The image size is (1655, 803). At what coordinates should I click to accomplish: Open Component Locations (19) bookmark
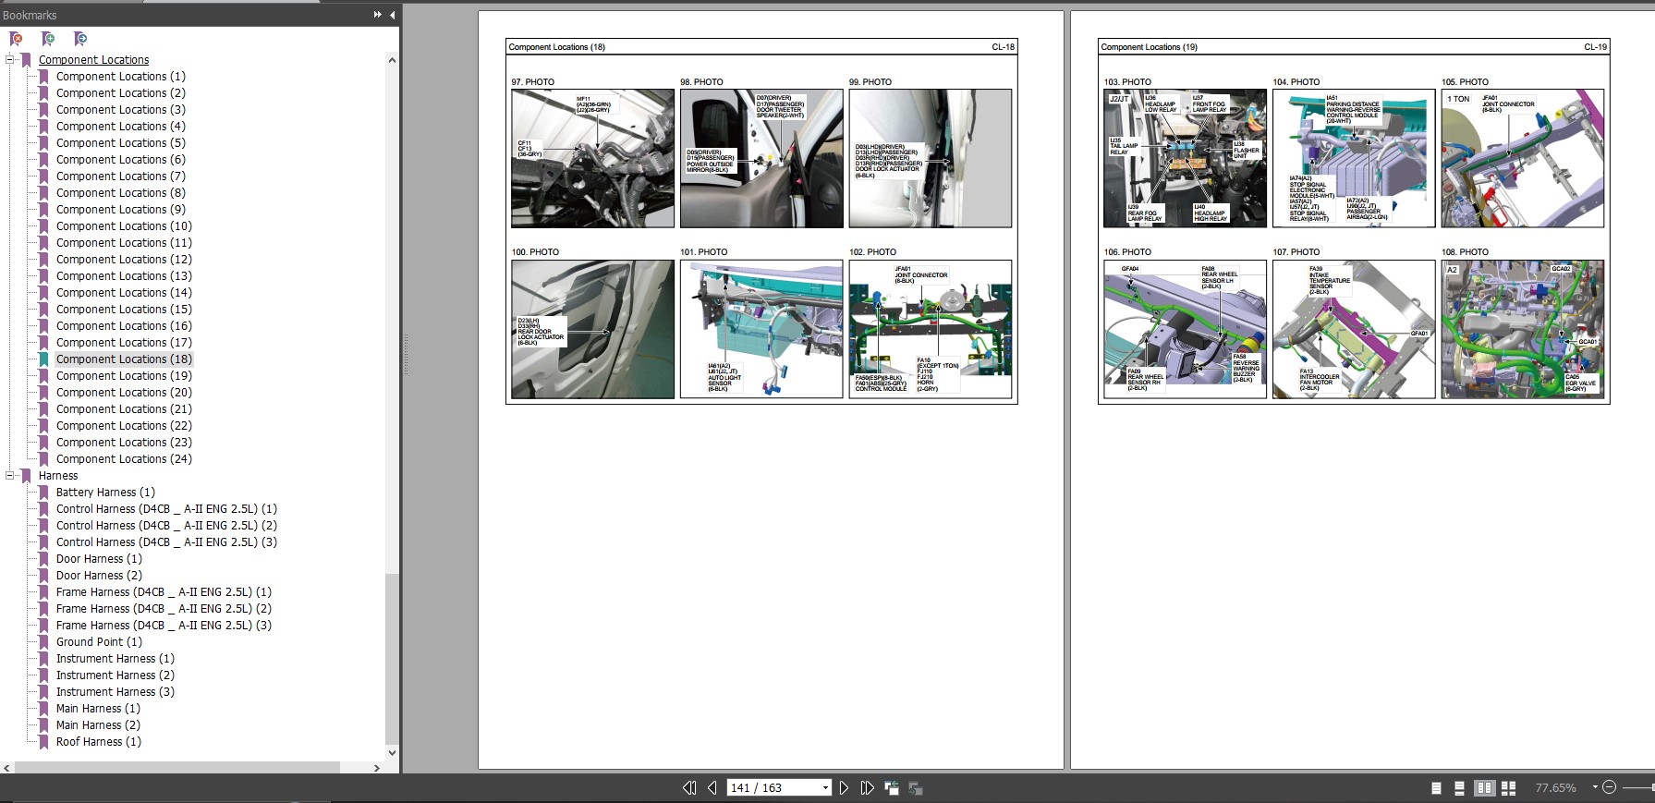124,376
